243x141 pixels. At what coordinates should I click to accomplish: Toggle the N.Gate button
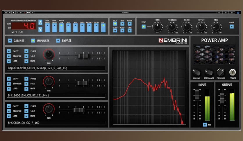pos(122,30)
